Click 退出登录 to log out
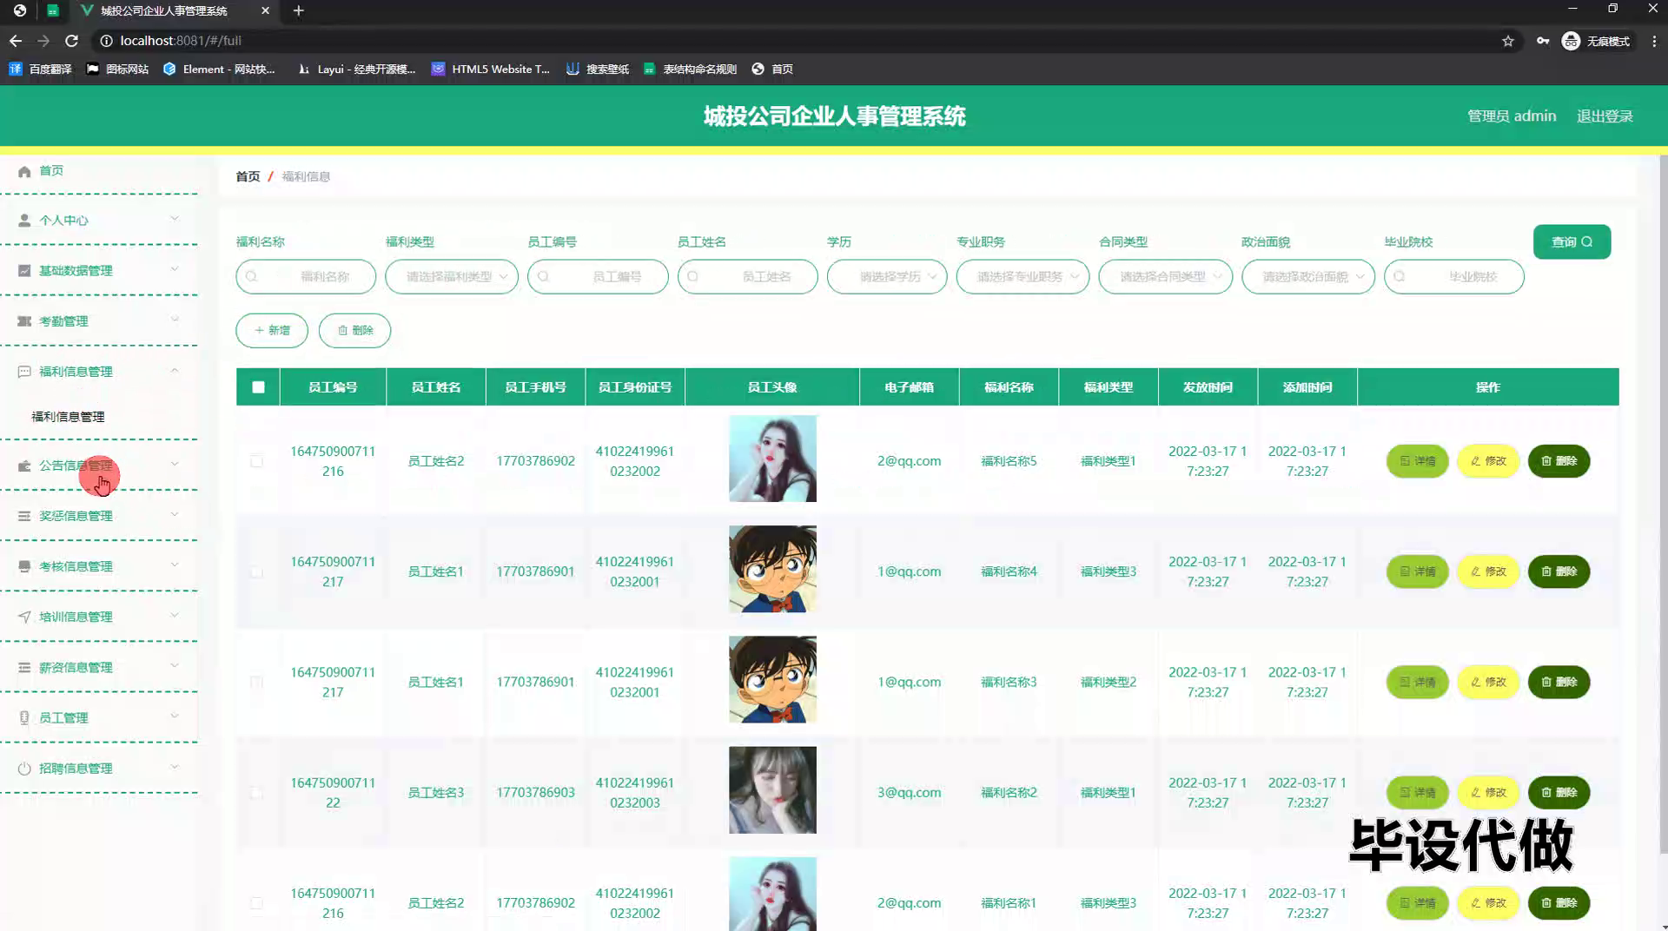The image size is (1668, 931). coord(1605,116)
